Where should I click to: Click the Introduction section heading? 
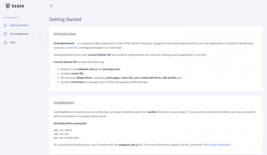click(65, 34)
